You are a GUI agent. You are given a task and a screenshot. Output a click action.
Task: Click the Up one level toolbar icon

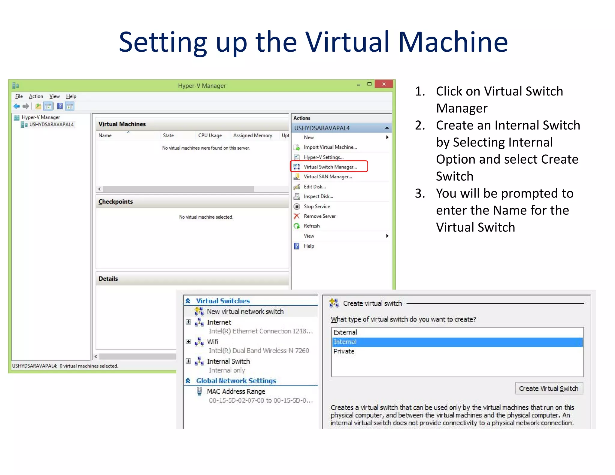coord(38,106)
